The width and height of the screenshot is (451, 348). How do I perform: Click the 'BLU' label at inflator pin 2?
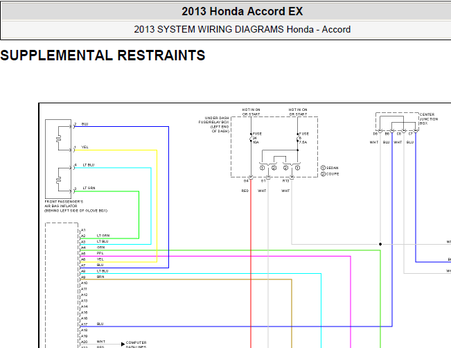click(x=85, y=124)
